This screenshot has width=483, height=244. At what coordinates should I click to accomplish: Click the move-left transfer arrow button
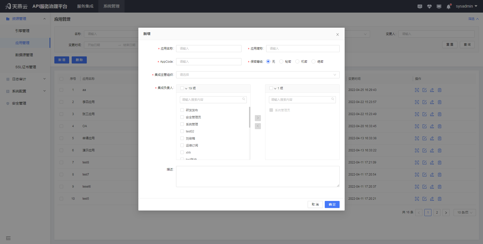click(x=258, y=126)
